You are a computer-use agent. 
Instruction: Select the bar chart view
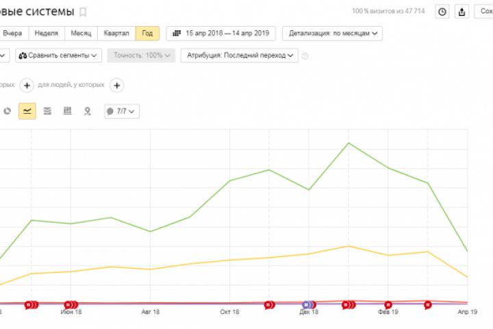click(x=67, y=110)
